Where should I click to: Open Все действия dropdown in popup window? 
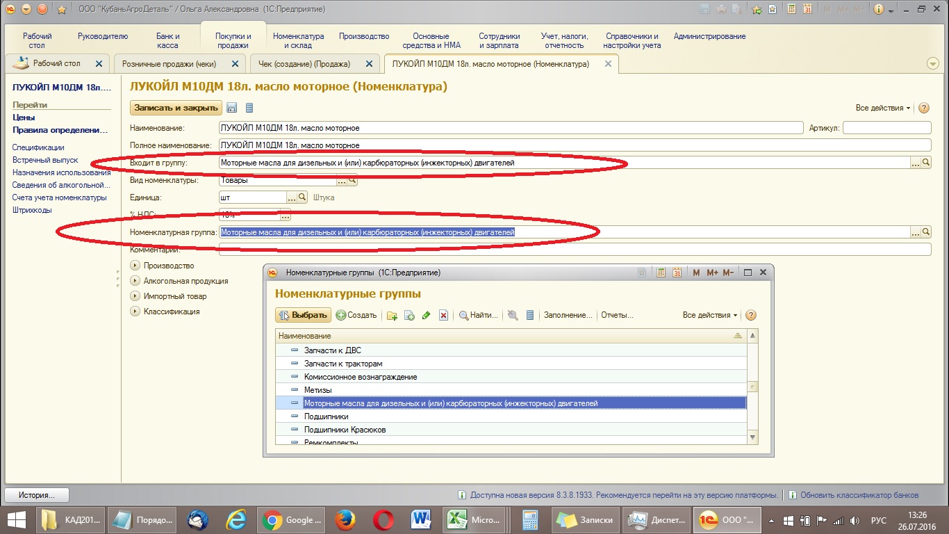[710, 315]
